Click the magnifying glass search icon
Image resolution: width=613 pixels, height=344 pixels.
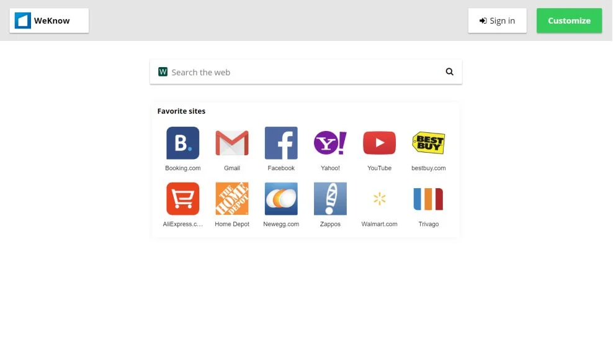tap(450, 71)
